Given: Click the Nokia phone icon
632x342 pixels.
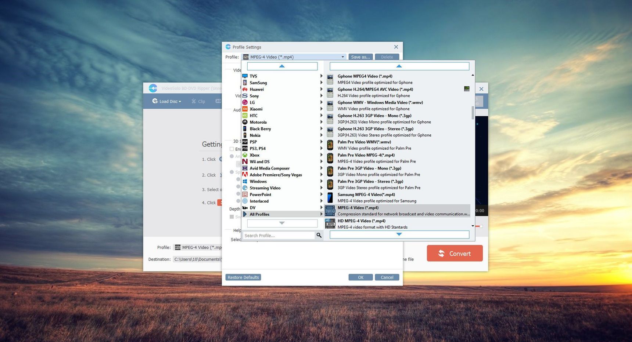Looking at the screenshot, I should pyautogui.click(x=245, y=135).
